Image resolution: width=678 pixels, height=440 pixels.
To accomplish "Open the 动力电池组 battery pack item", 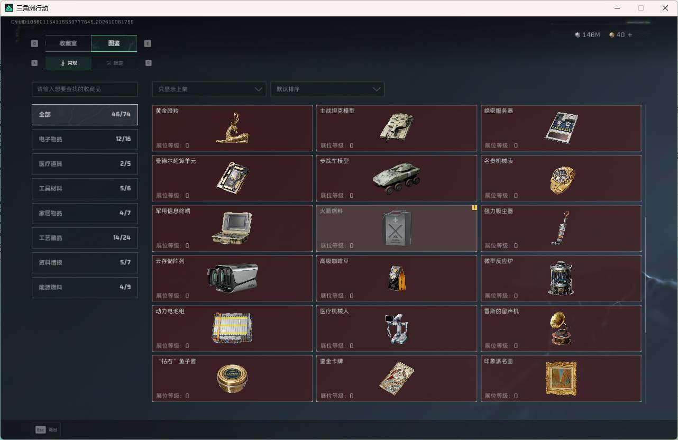I will (232, 328).
